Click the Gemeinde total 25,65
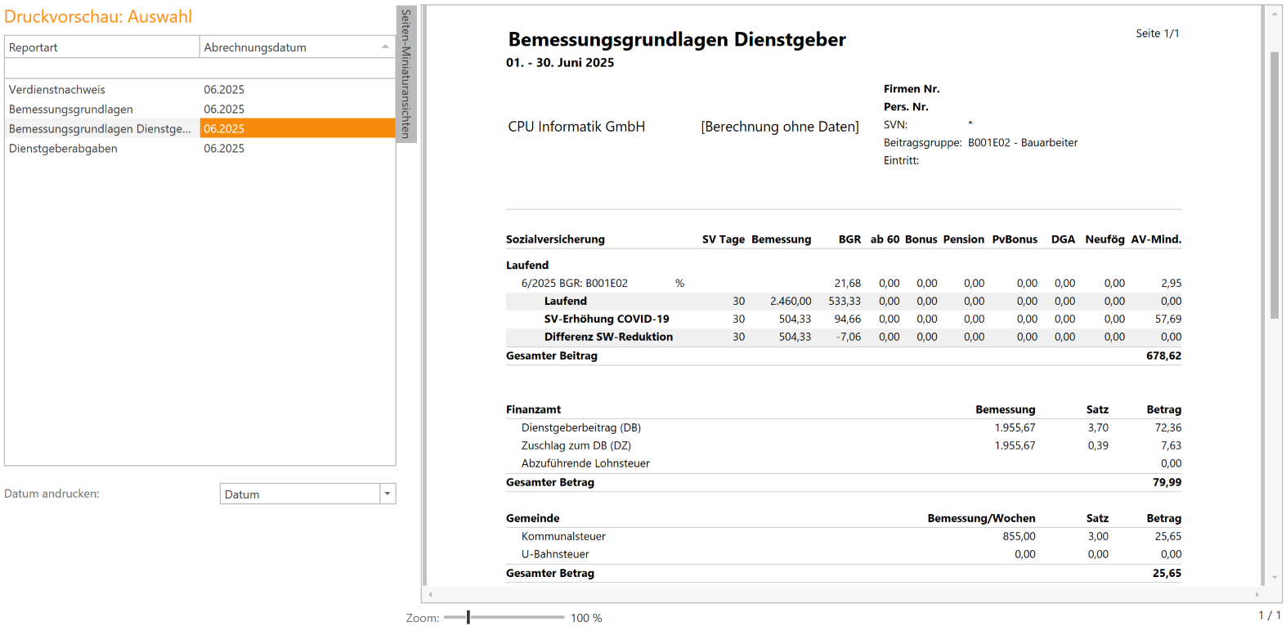Image resolution: width=1286 pixels, height=626 pixels. point(1167,573)
